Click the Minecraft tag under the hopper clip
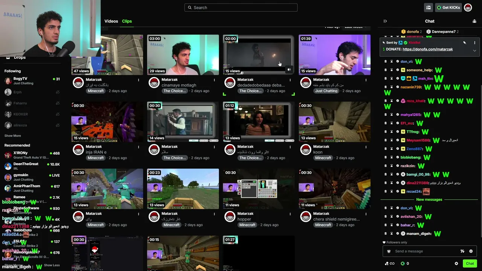The height and width of the screenshot is (271, 482). (247, 225)
